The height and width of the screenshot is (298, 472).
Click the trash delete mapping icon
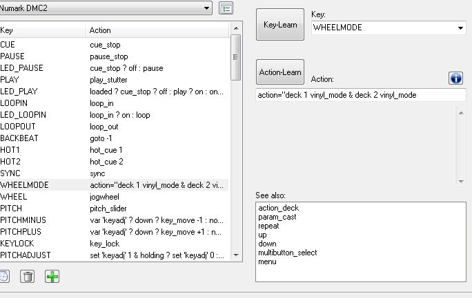tap(28, 277)
